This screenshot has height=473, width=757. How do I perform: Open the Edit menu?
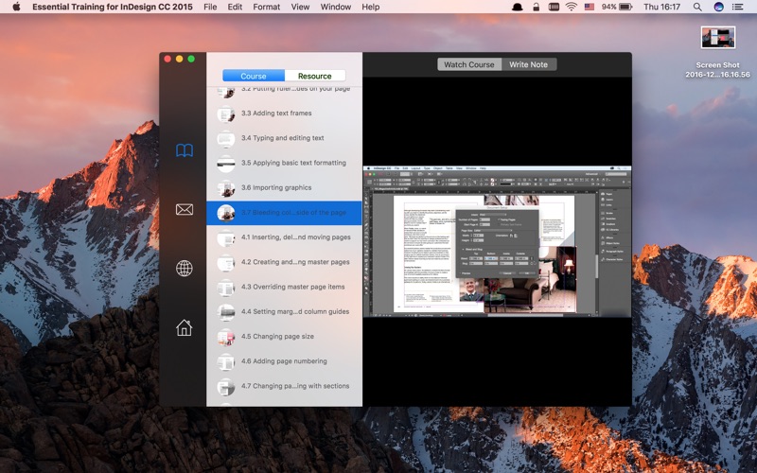[x=235, y=7]
